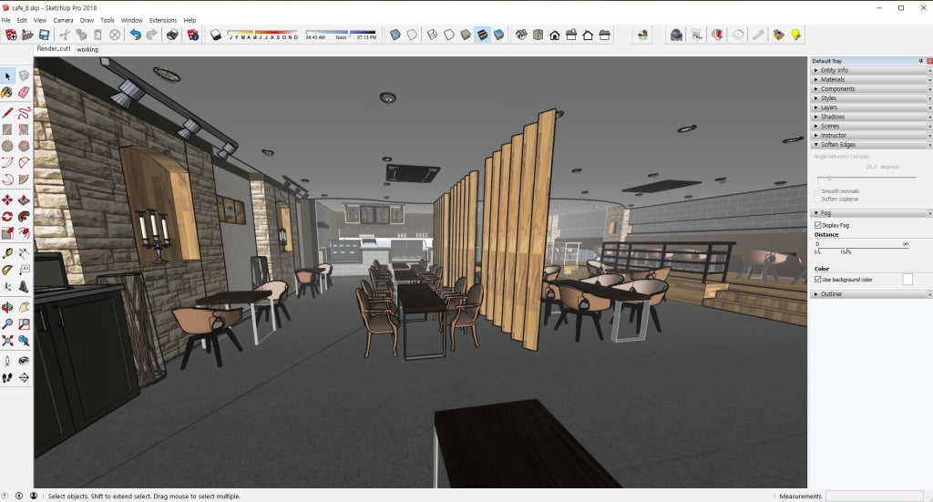933x502 pixels.
Task: Click the Shaded With Textures style icon
Action: pyautogui.click(x=482, y=36)
